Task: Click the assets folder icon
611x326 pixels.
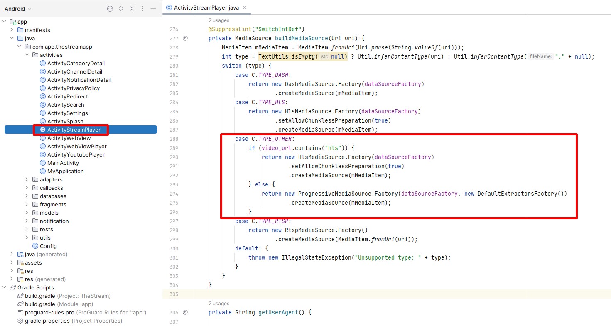Action: [20, 262]
